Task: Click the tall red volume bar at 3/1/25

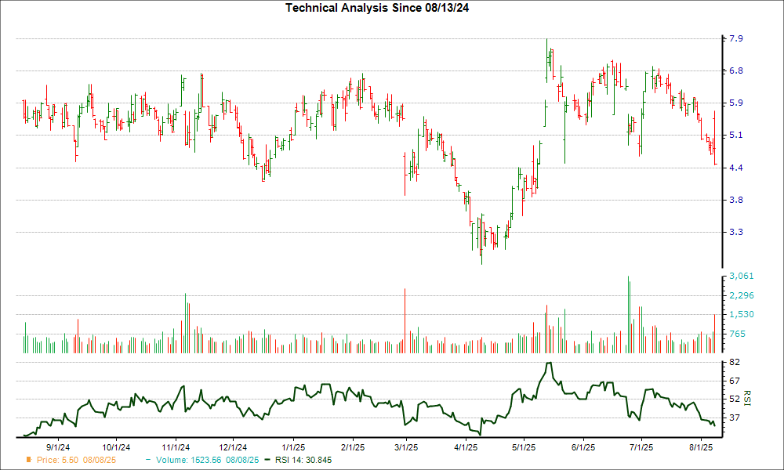Action: point(405,320)
